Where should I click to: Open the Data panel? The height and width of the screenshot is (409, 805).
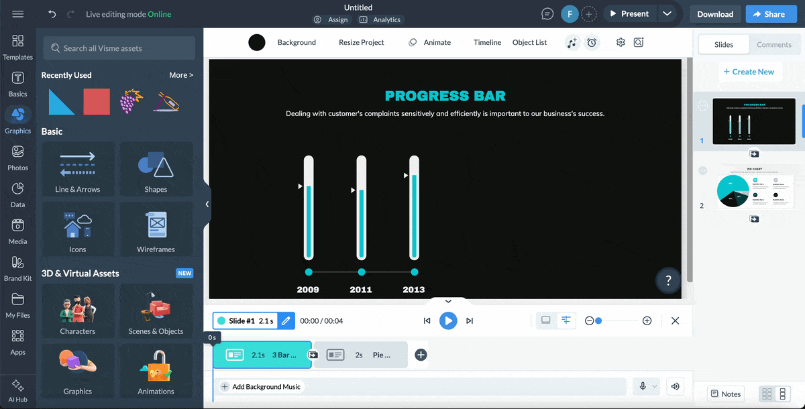(x=18, y=193)
